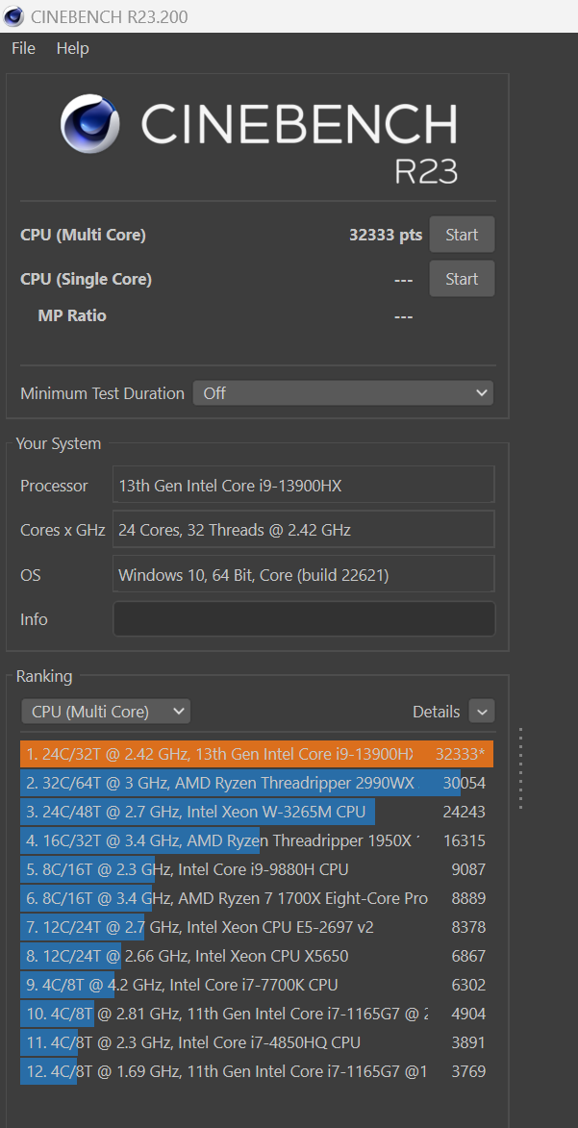Select the Core i9-9880H ranking entry
The height and width of the screenshot is (1128, 578).
[x=256, y=869]
